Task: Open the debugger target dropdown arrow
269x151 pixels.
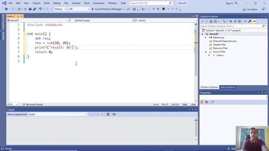Action: coord(123,9)
